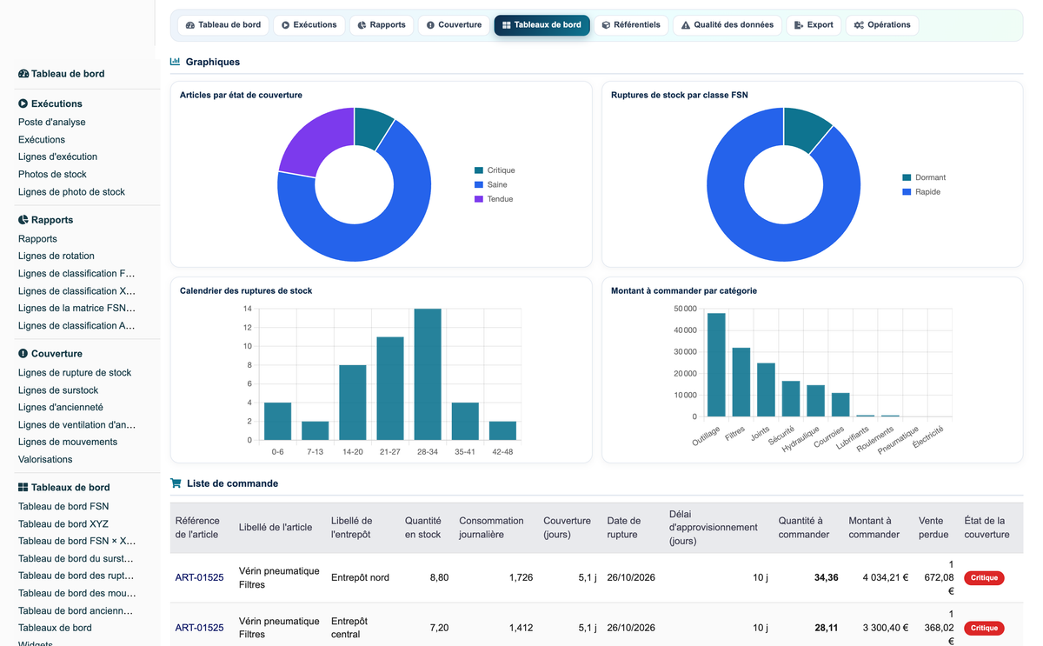Click the pie chart icon beside sidebar Rapports
1043x646 pixels.
coord(23,220)
